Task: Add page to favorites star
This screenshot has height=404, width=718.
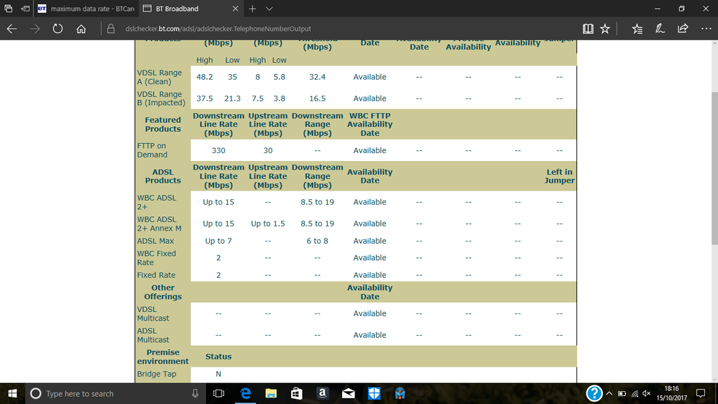Action: (605, 29)
